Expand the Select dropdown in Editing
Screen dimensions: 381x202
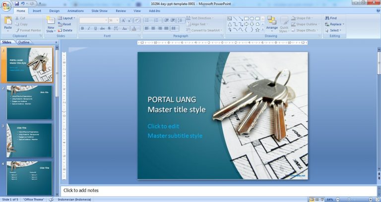(333, 30)
